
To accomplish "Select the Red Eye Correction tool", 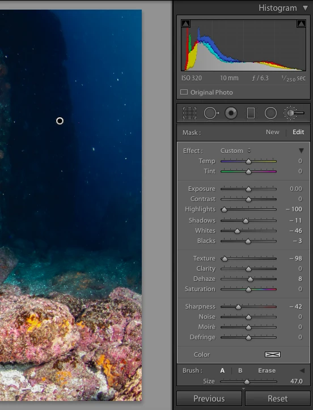I will (x=231, y=113).
